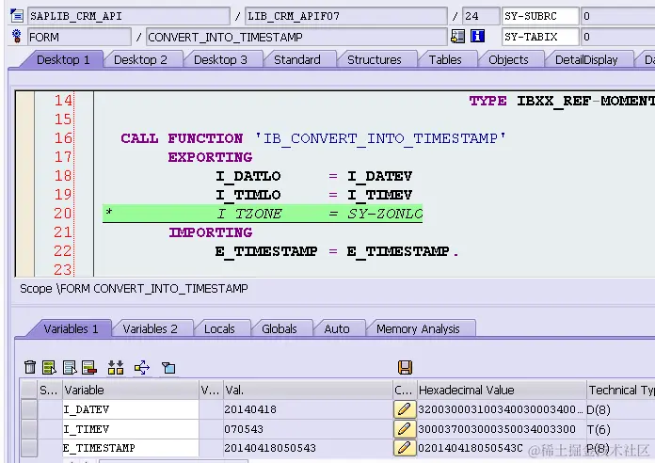Click the CONVERT_INTO_TIMESTAMP event name field
Viewport: 655px width, 463px height.
click(296, 37)
